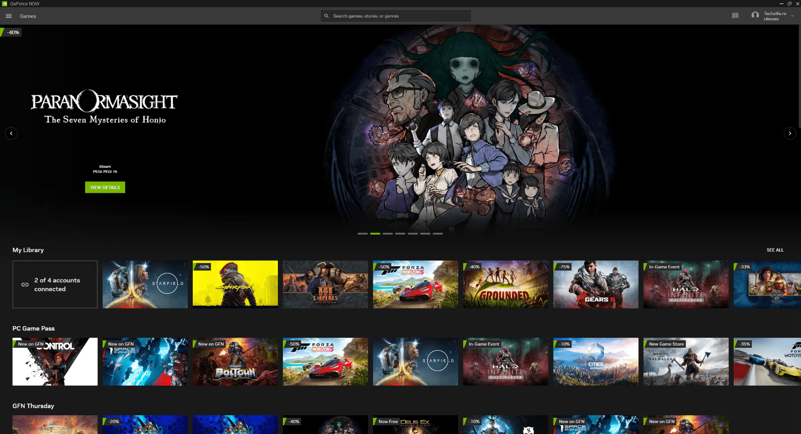Screen dimensions: 801x434
Task: Open Halo Infinite in PC Game Pass
Action: coord(506,362)
